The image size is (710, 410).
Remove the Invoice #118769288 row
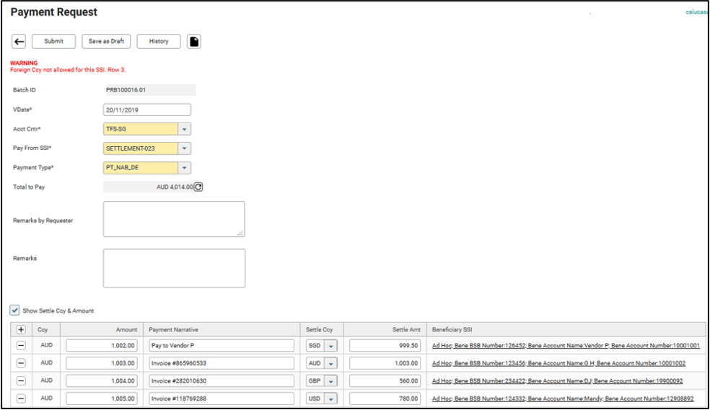coord(21,398)
